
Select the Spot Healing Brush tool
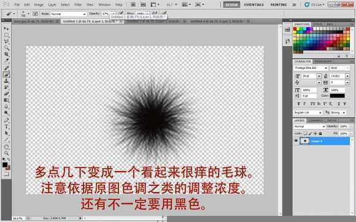pyautogui.click(x=6, y=68)
